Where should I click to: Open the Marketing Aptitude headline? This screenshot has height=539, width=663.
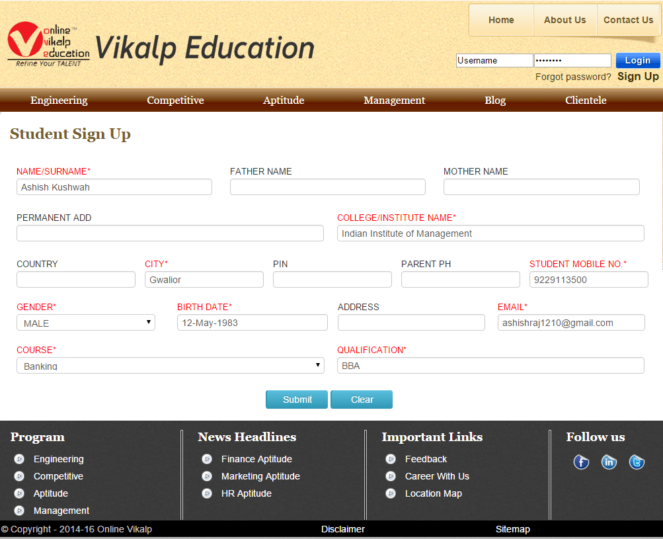pyautogui.click(x=260, y=476)
